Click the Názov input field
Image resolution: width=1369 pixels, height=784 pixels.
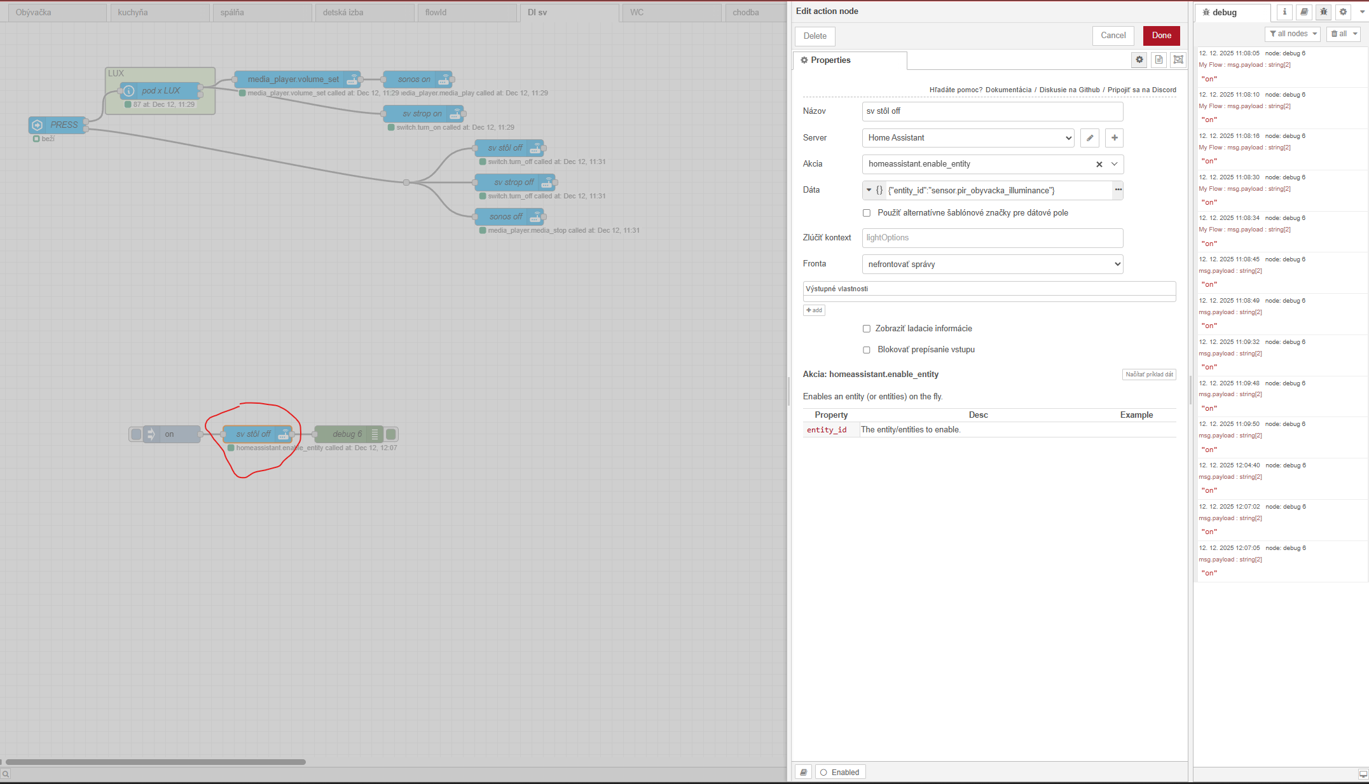pos(993,111)
